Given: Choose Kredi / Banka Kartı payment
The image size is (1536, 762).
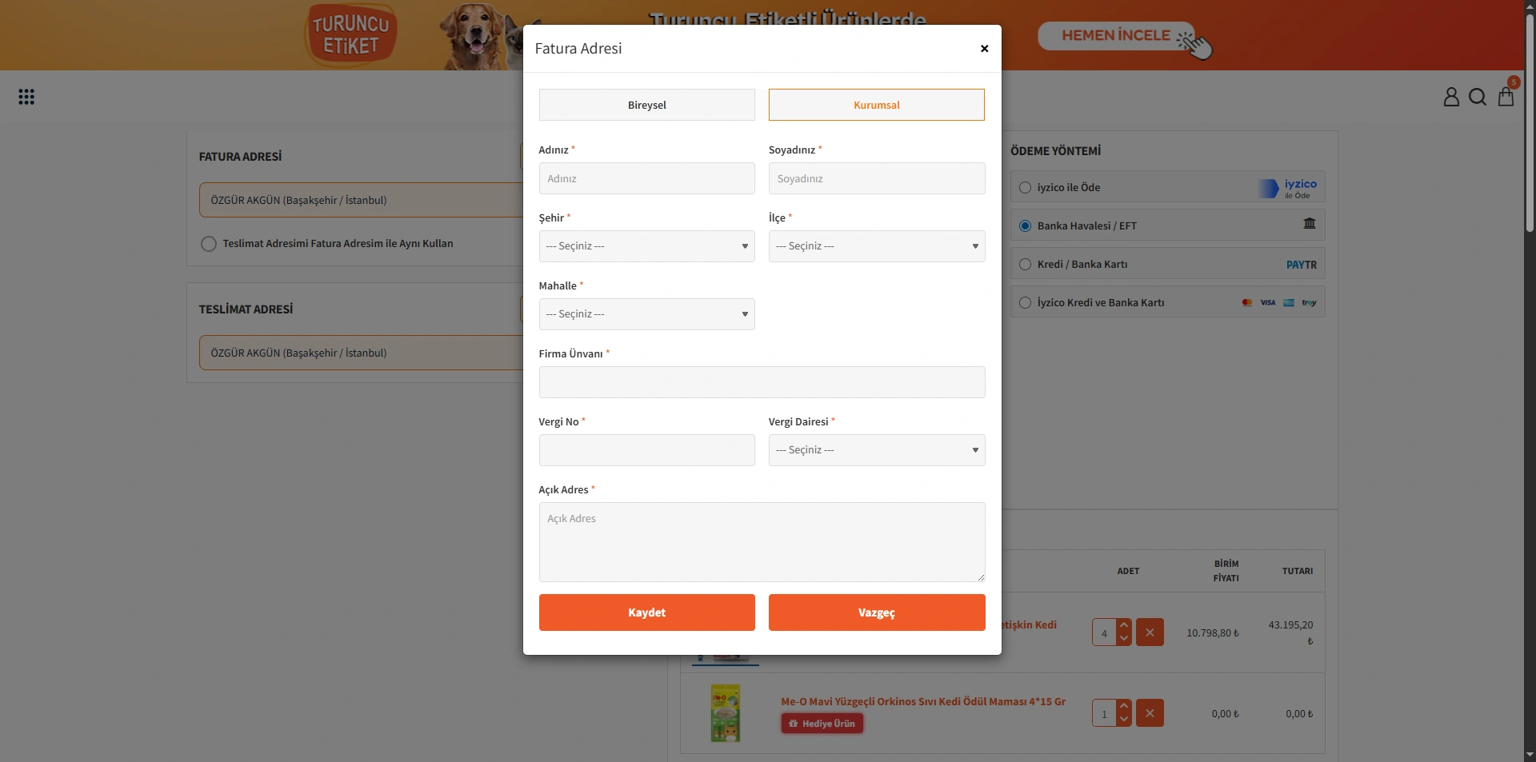Looking at the screenshot, I should tap(1025, 265).
